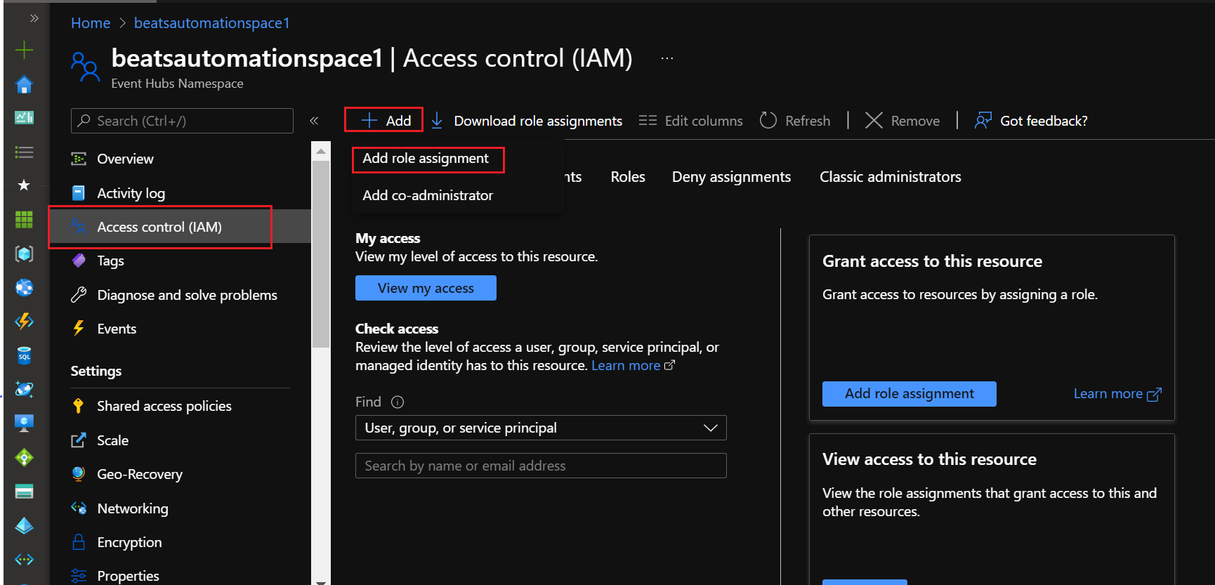Open the SQL databases icon in sidebar

24,355
